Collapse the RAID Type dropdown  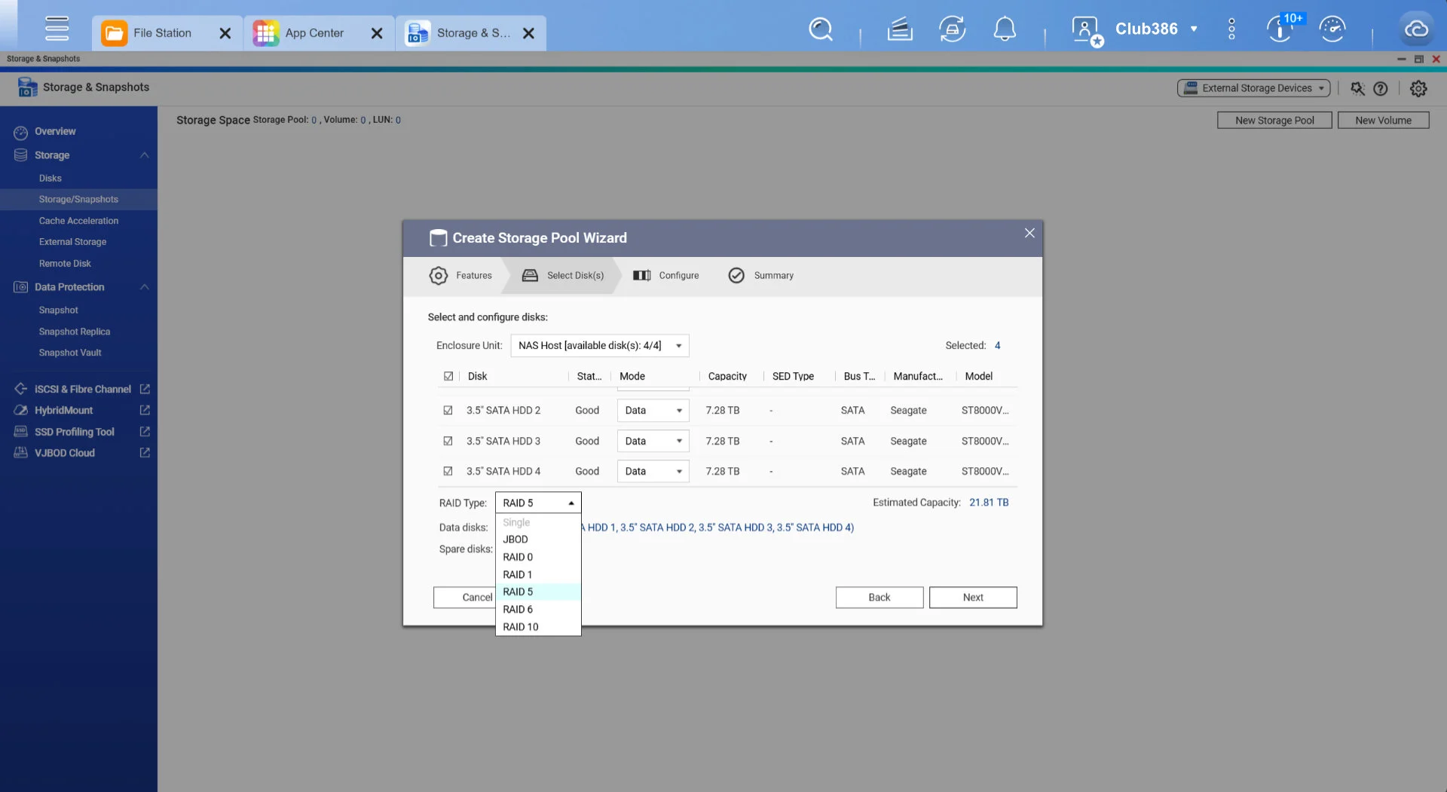[x=538, y=503]
